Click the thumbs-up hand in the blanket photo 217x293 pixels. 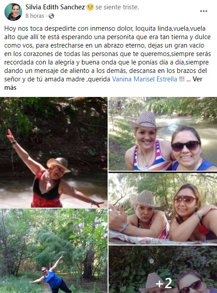pos(118,218)
